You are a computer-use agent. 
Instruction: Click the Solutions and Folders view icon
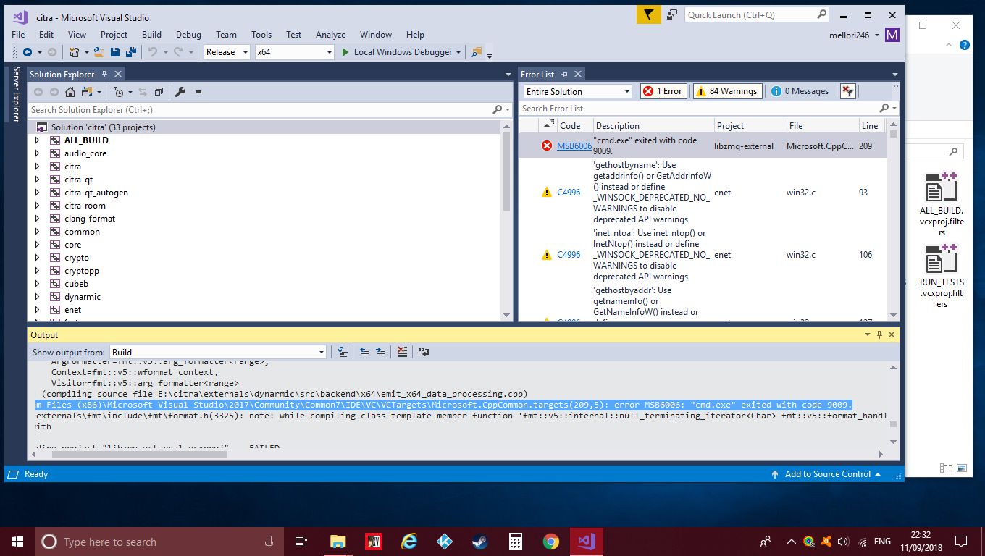tap(87, 92)
